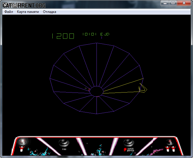The height and width of the screenshot is (158, 193).
Task: Click the Super Zapper button on the control panel
Action: (129, 143)
